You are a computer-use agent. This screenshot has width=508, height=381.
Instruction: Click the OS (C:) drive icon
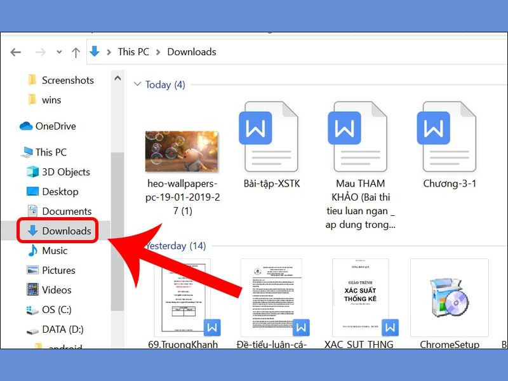tap(32, 310)
